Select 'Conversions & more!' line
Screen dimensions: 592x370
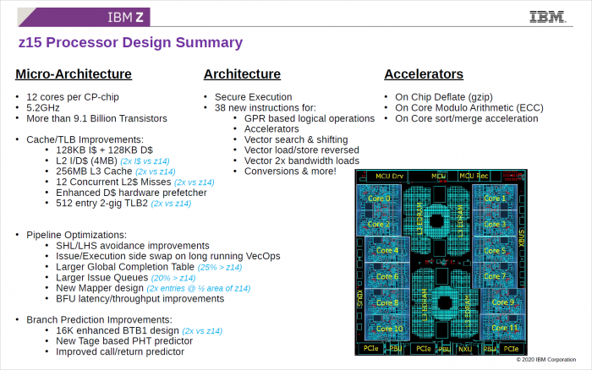click(x=290, y=171)
